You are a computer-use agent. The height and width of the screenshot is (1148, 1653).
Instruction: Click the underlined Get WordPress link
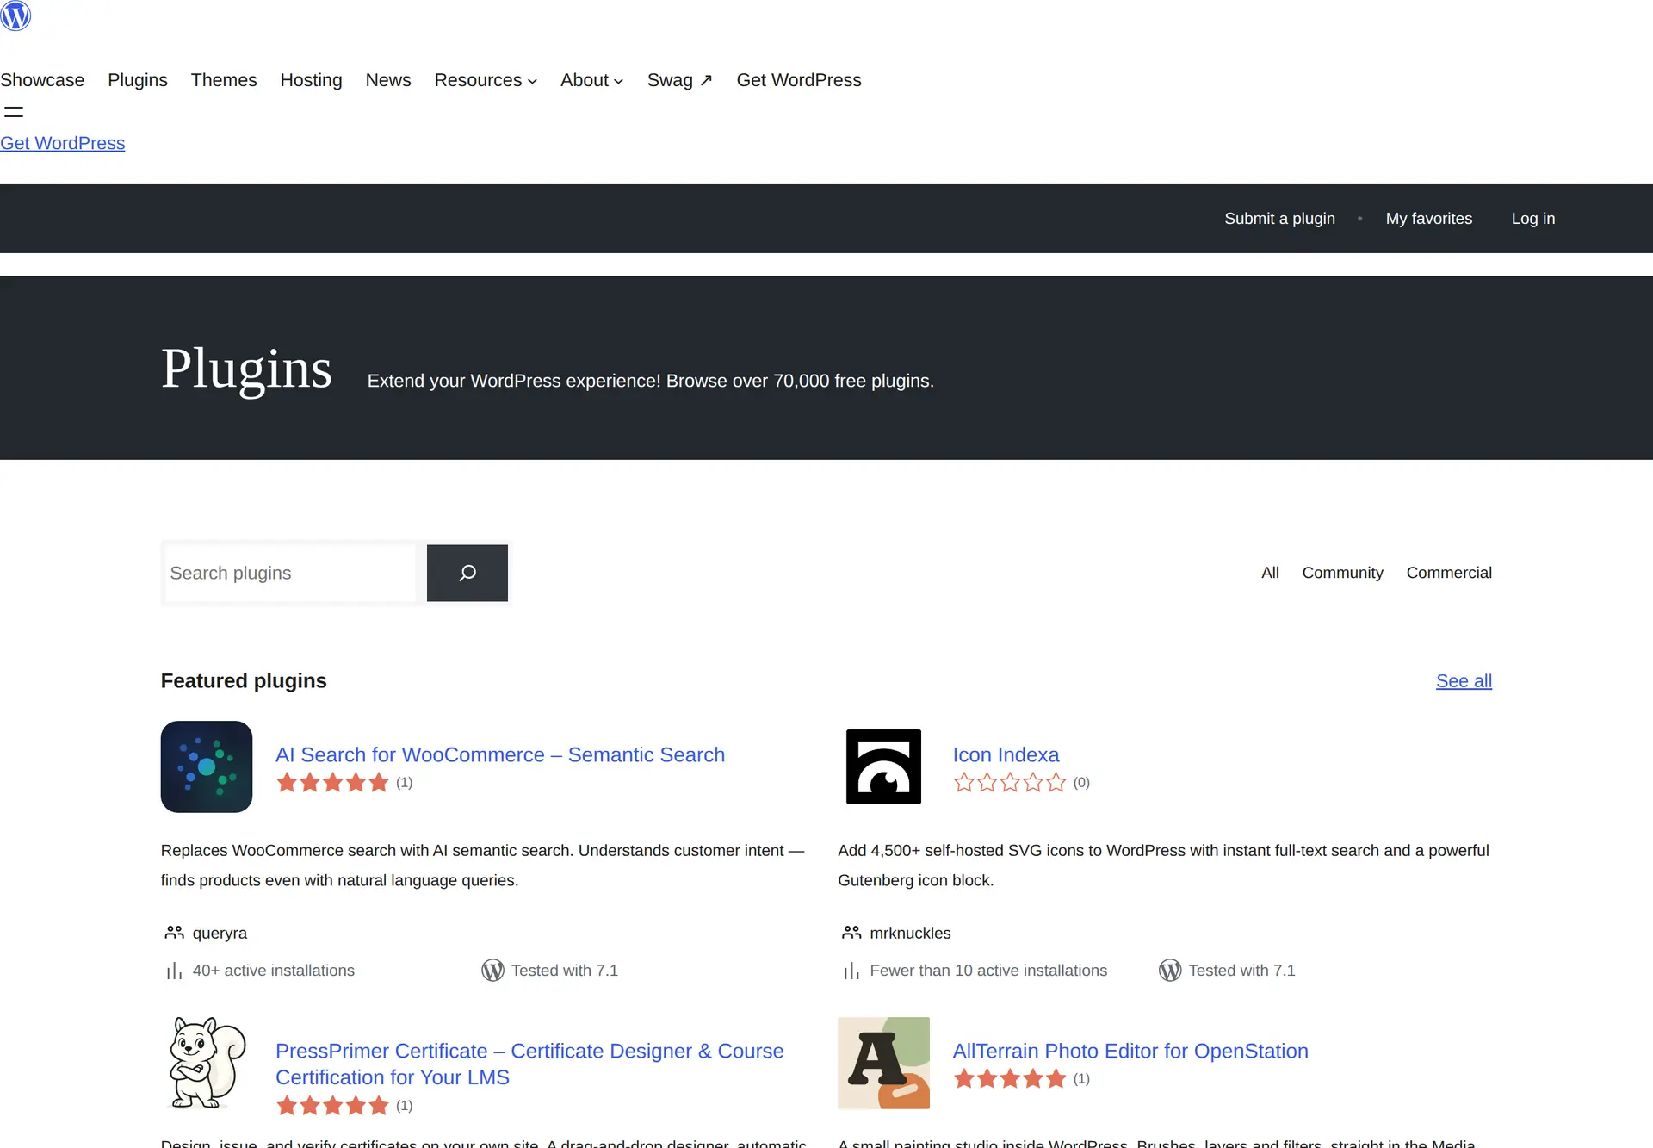[x=62, y=143]
